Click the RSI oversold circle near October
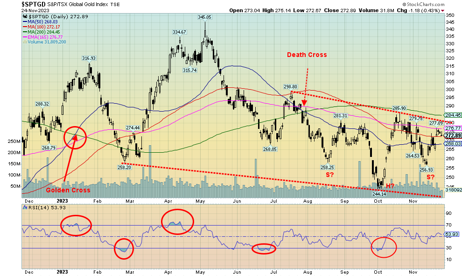The image size is (462, 276). (385, 247)
